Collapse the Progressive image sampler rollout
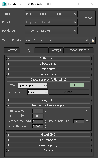The image size is (98, 158). (x=48, y=105)
